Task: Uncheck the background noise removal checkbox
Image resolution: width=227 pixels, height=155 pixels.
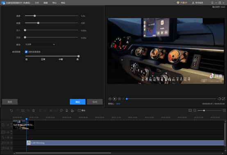Action: 26,52
